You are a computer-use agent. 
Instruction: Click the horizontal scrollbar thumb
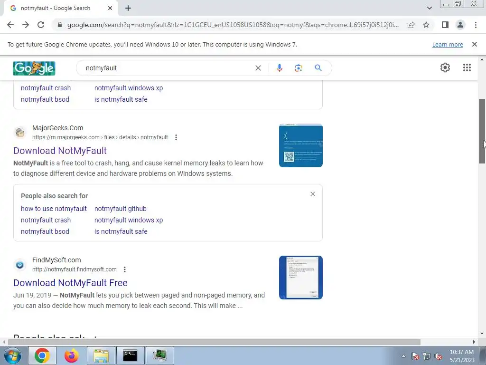pos(214,342)
